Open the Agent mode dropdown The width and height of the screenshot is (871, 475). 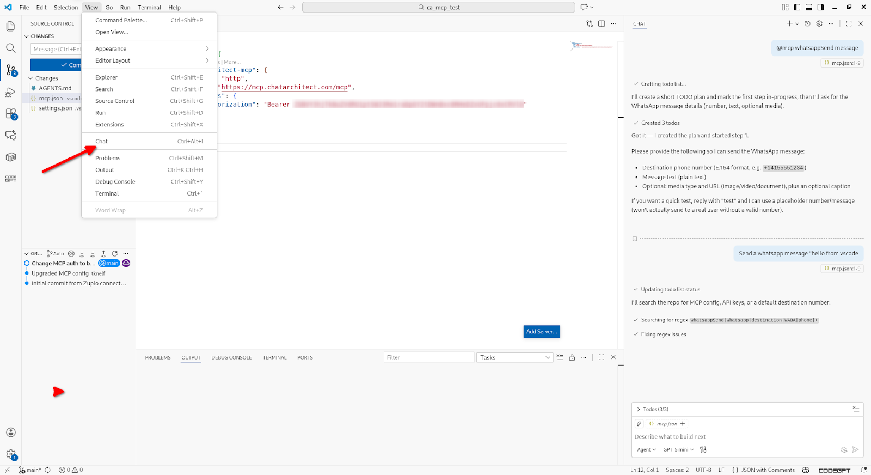pyautogui.click(x=647, y=449)
